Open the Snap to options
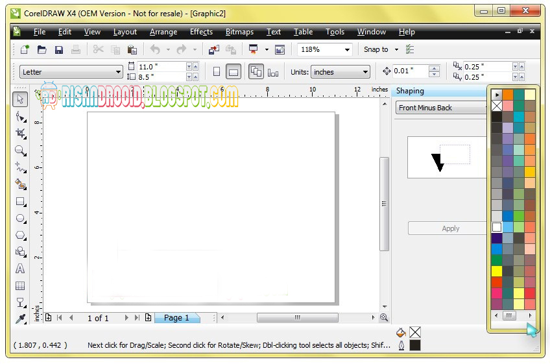Viewport: 550px width, 364px height. point(381,49)
